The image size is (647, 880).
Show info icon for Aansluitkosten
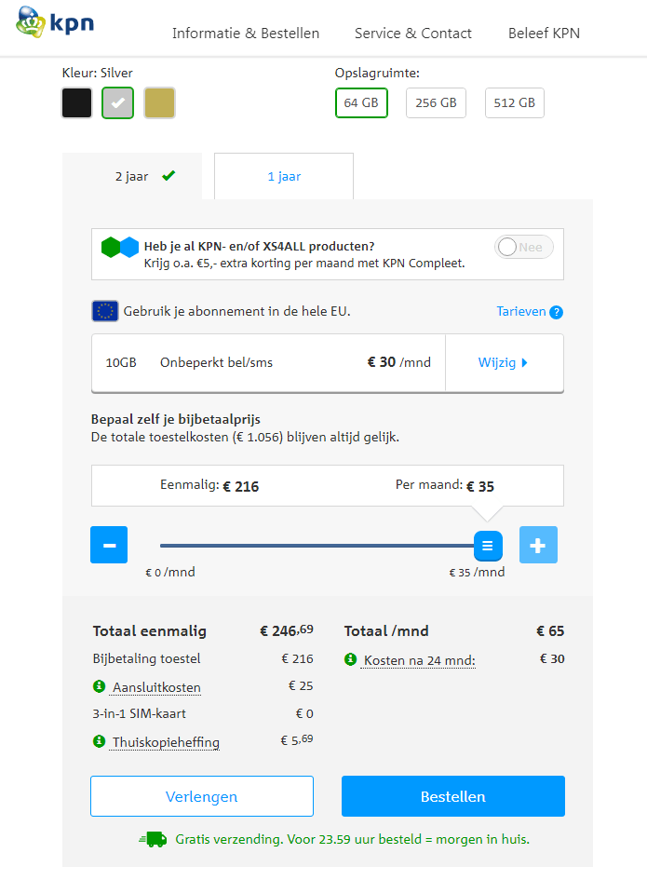click(x=100, y=685)
